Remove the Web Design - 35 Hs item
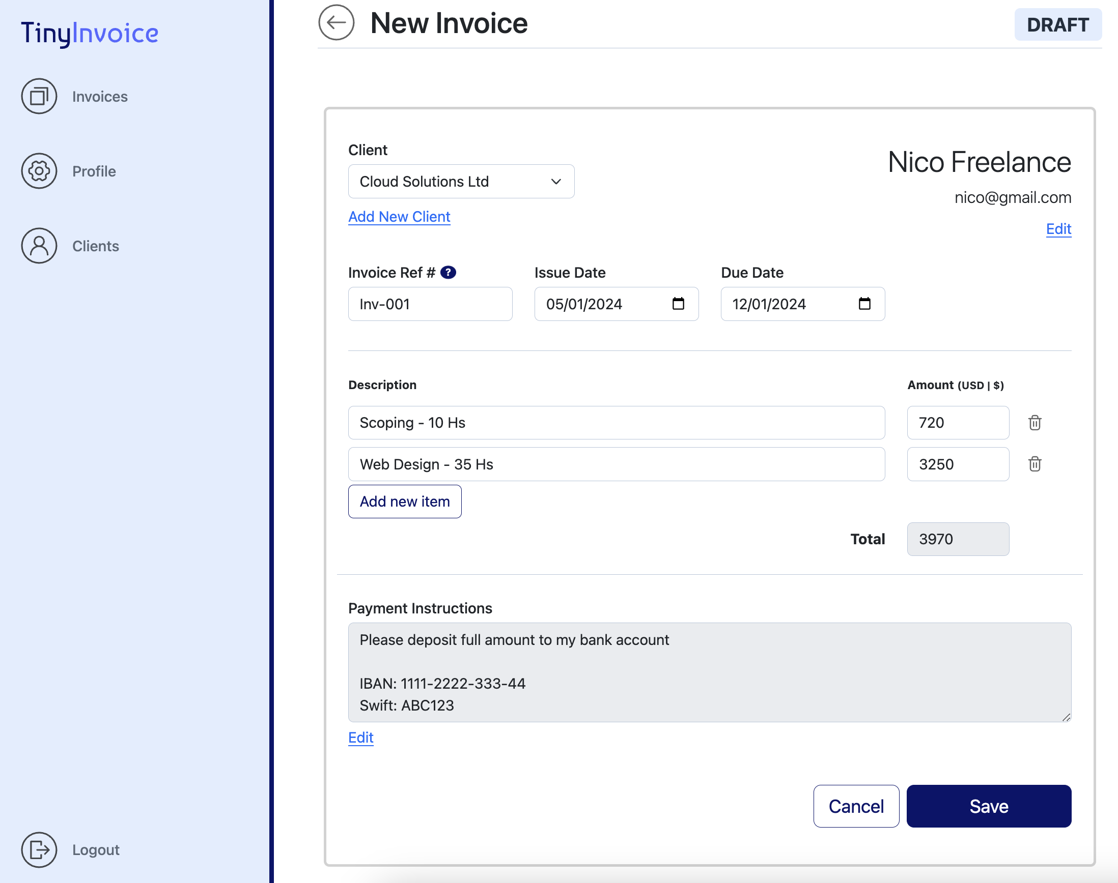 tap(1035, 464)
